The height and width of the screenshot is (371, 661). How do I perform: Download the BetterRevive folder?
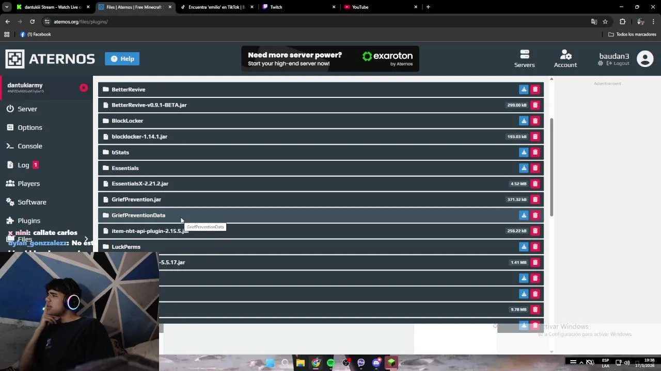click(x=524, y=90)
